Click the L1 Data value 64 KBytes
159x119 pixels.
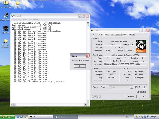pos(139,72)
